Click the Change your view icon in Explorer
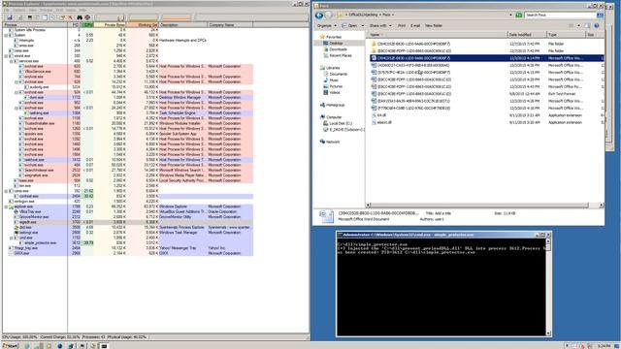621x349 pixels. pos(572,26)
